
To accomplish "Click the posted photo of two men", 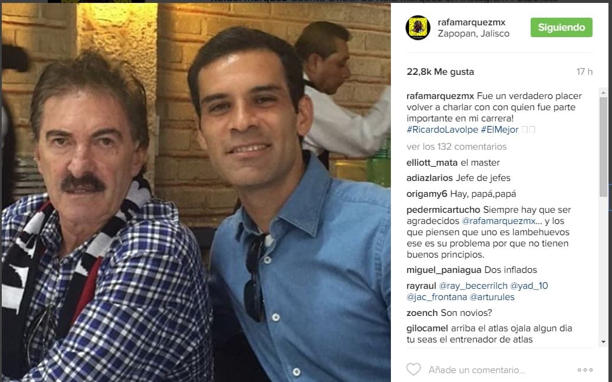I will click(196, 192).
